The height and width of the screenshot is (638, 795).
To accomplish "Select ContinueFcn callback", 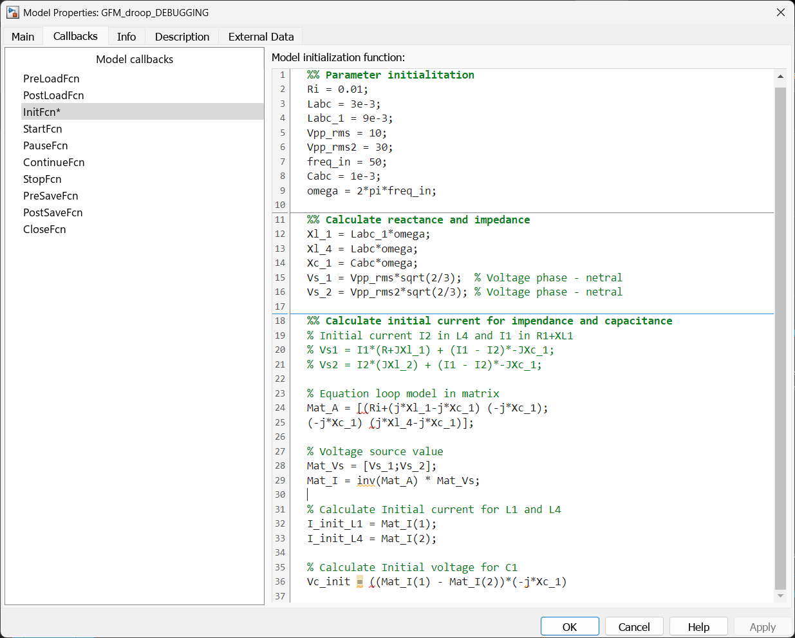I will 54,162.
